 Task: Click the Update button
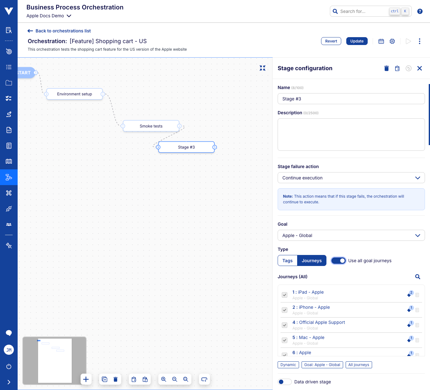tap(357, 41)
